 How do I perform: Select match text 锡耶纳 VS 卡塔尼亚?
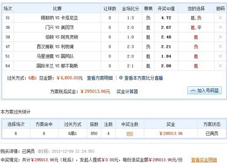click(59, 18)
